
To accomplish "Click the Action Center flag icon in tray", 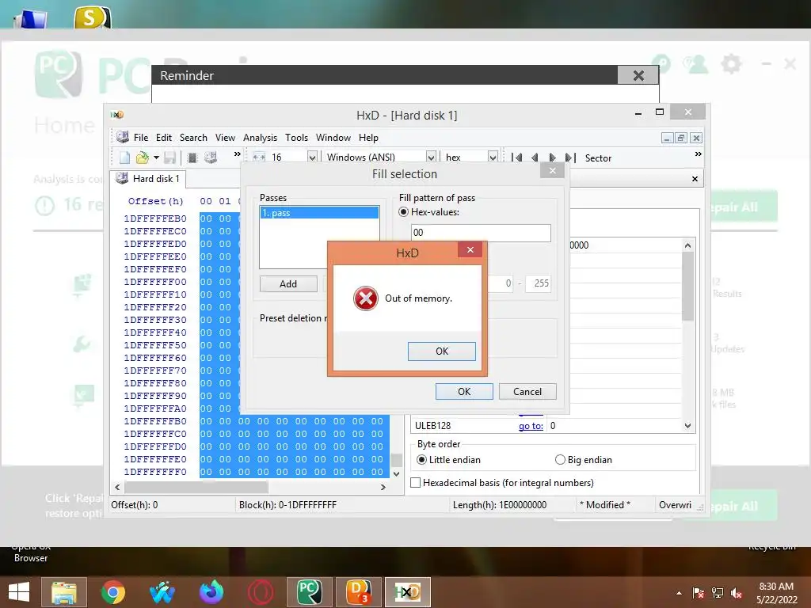I will pos(699,593).
